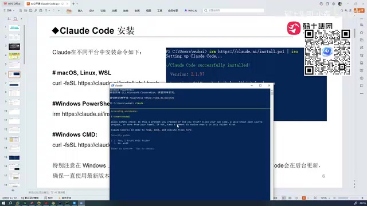Switch to normal view in status bar
367x206 pixels.
pos(284,198)
